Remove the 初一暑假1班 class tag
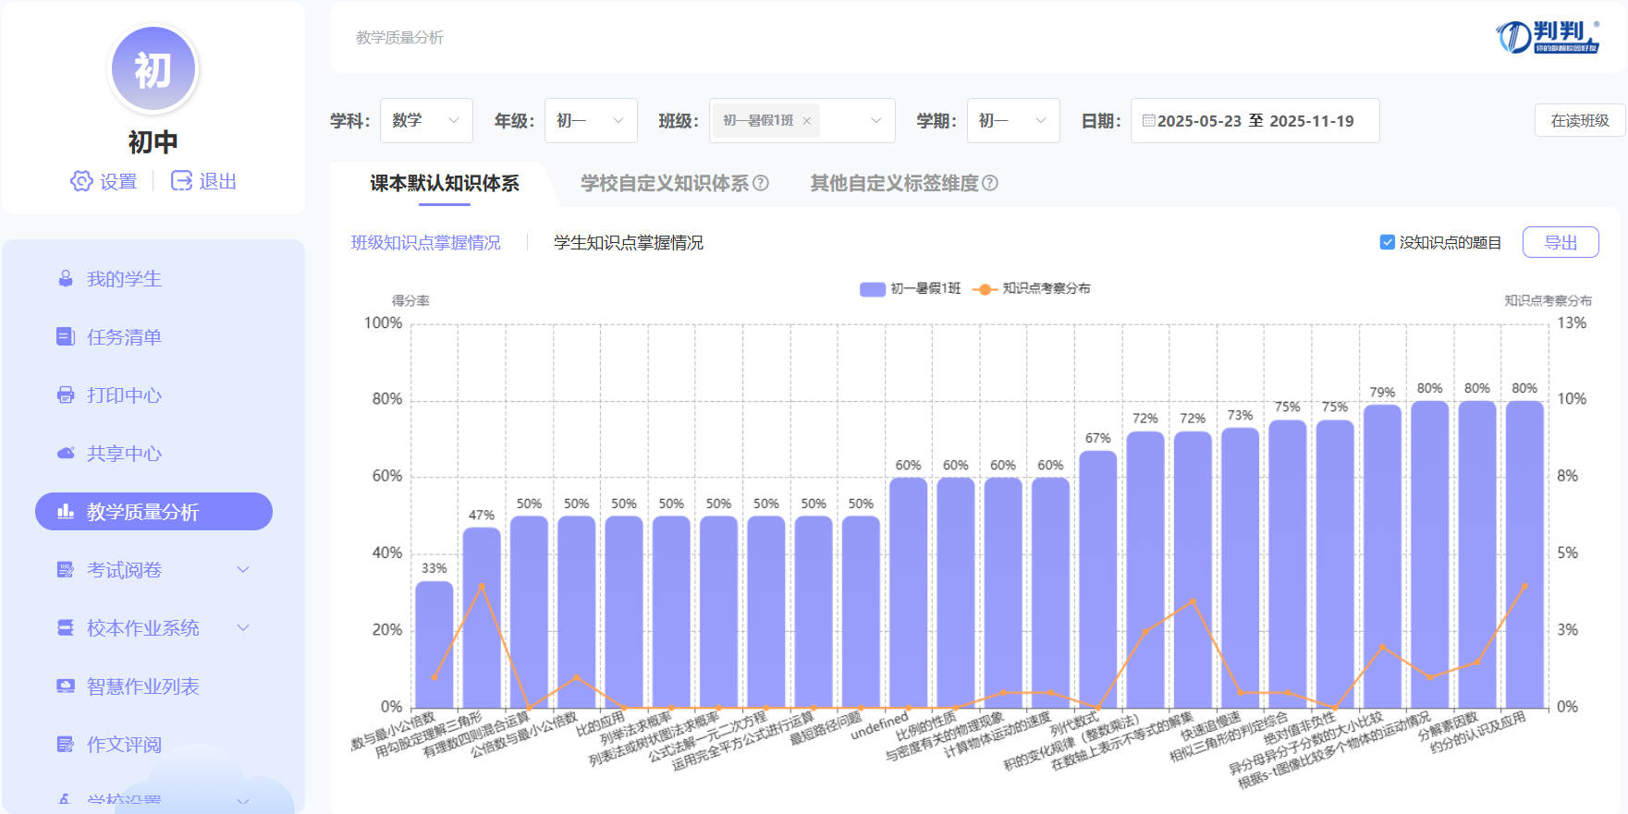1628x814 pixels. 807,121
